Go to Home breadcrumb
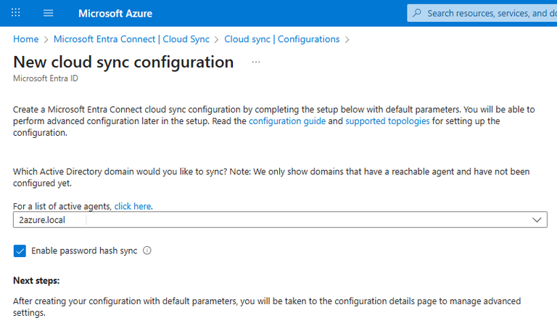 click(26, 39)
